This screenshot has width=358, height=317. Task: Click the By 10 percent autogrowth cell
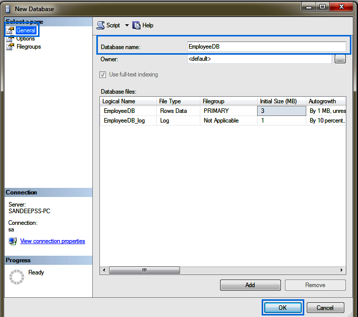click(326, 121)
